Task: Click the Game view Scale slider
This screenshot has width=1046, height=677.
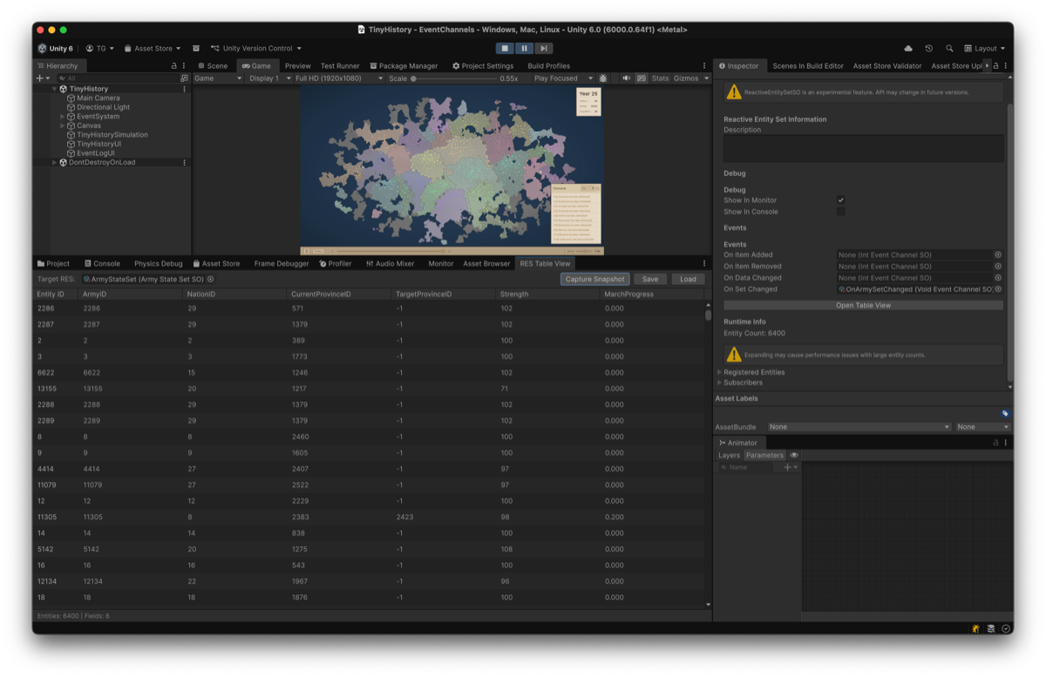Action: (453, 78)
